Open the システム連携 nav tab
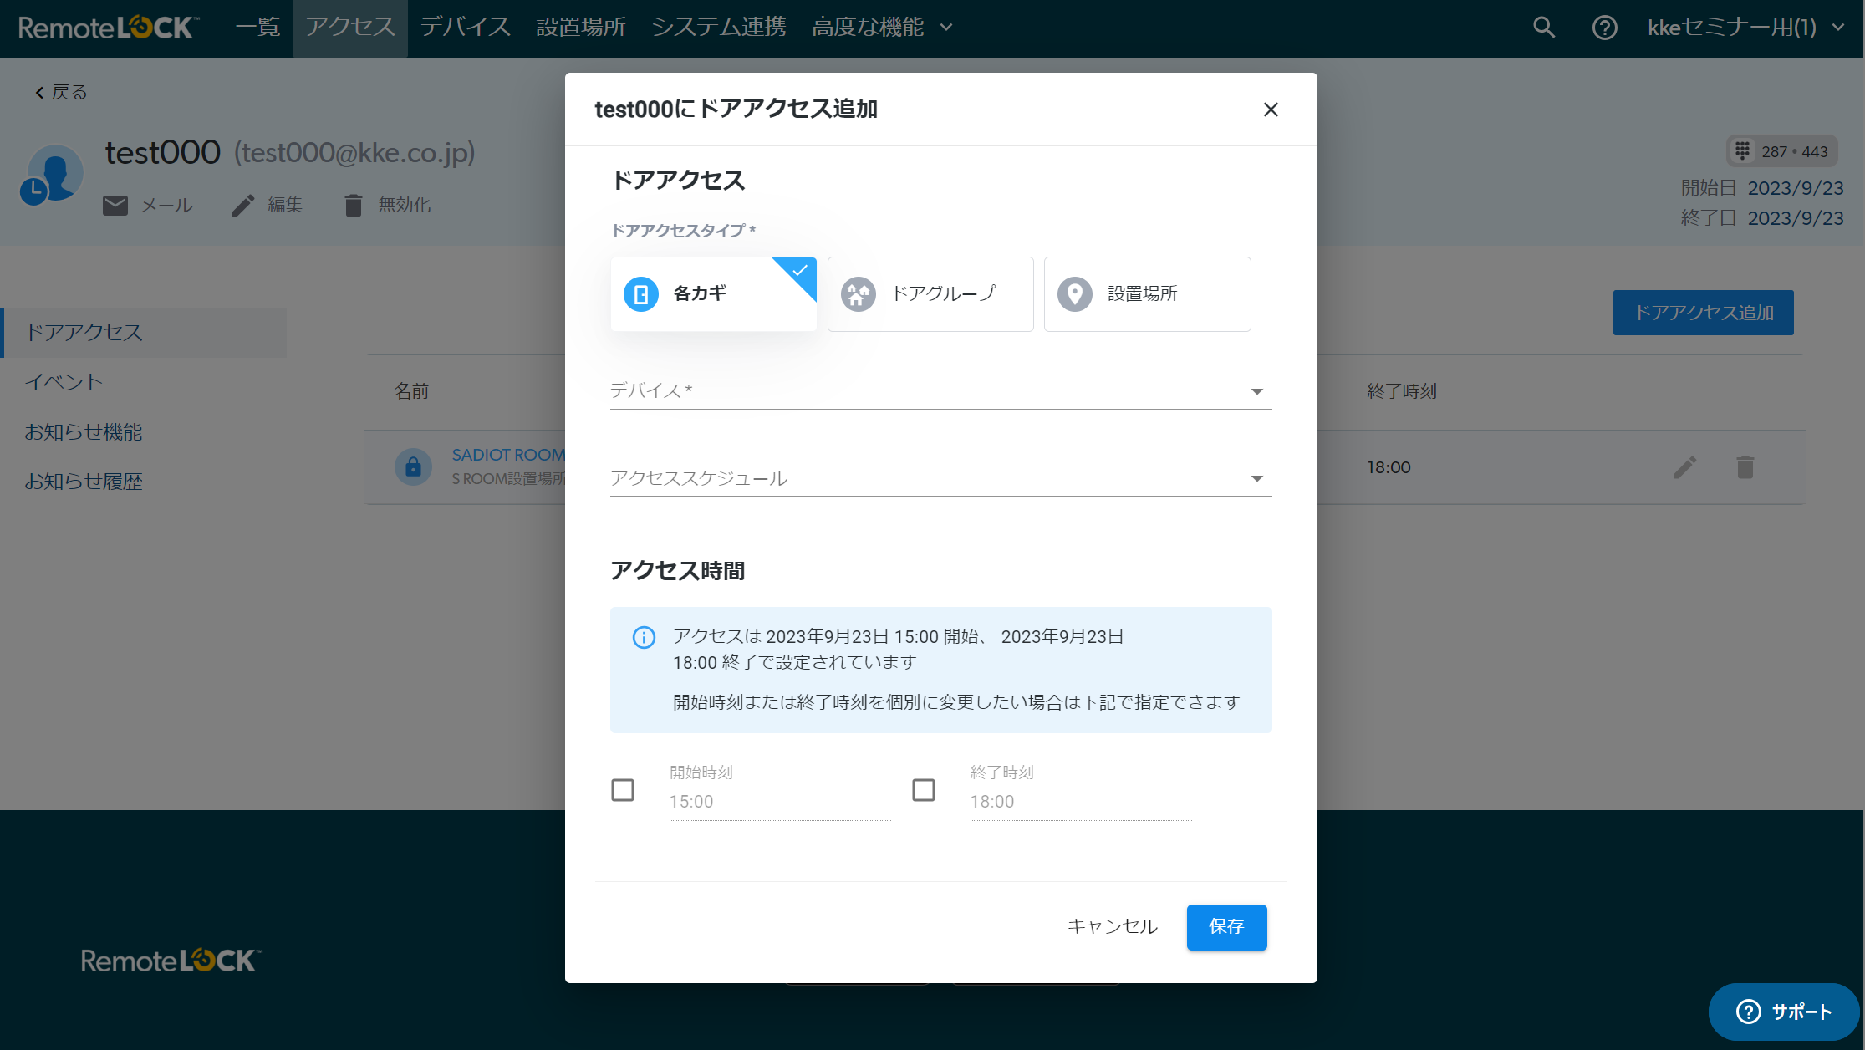1865x1050 pixels. click(719, 28)
